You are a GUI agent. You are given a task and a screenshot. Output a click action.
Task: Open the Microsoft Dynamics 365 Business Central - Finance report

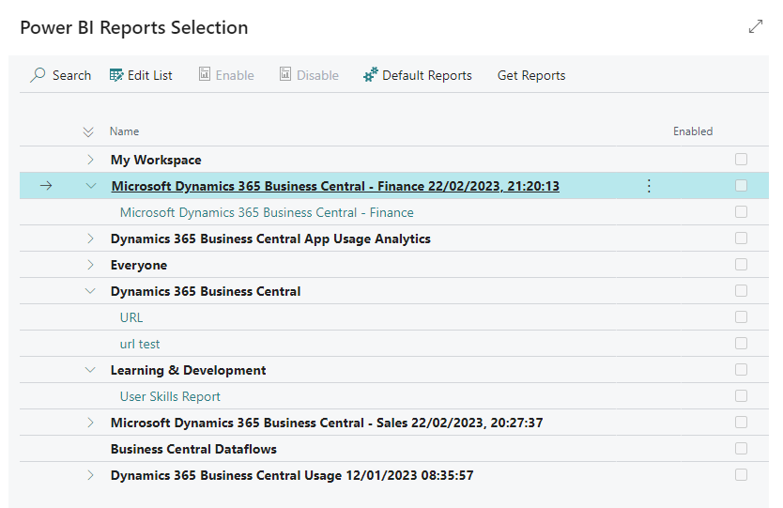point(267,212)
